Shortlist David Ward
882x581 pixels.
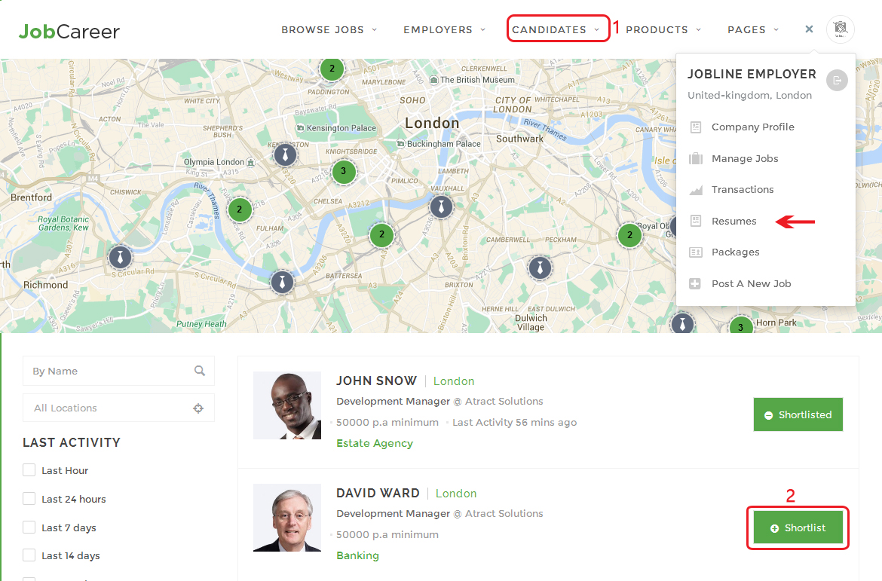tap(798, 528)
